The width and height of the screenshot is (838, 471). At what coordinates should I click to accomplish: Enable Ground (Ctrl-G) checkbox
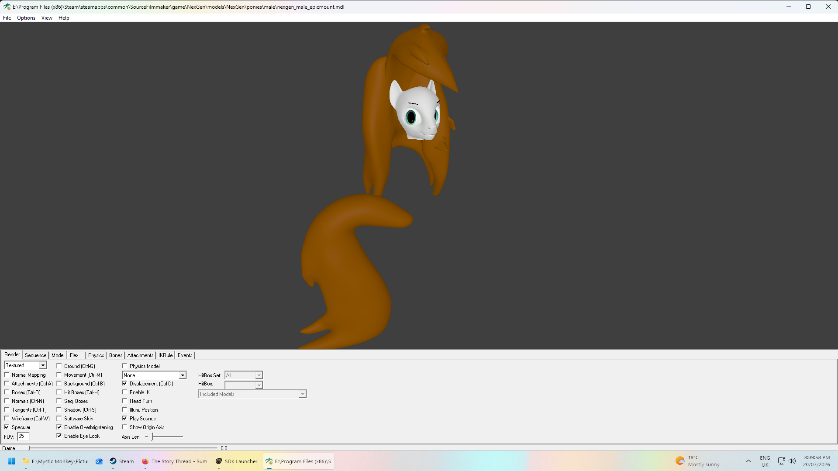[59, 366]
